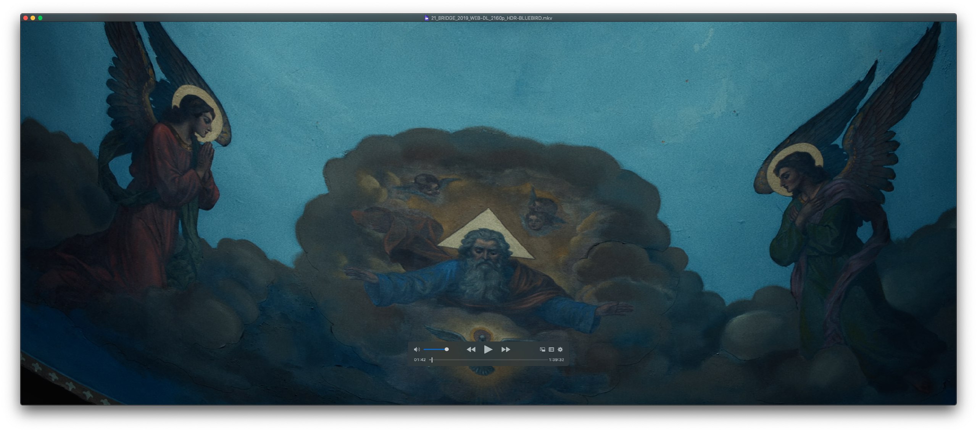
Task: Minimize the window with the yellow button
Action: click(x=33, y=18)
